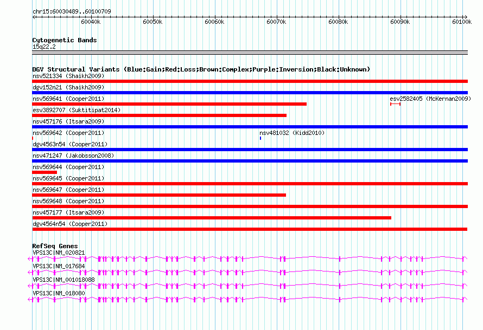Screen dimensions: 483x330
Task: Click the 60060k ruler tick label
Action: (x=214, y=22)
